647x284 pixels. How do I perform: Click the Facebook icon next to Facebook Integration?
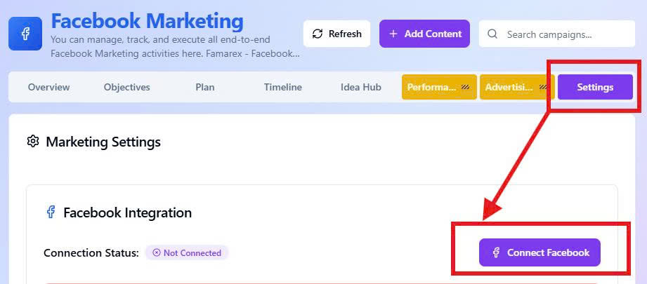(51, 212)
